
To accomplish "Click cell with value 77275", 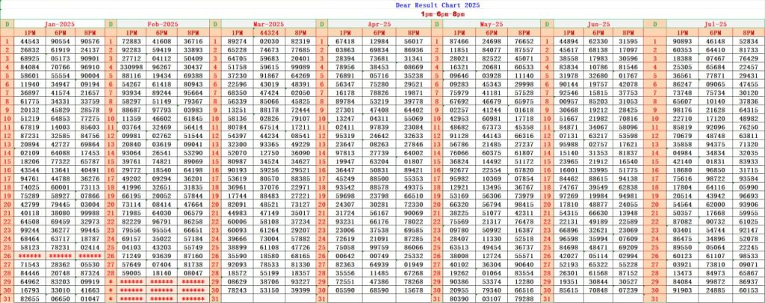I will tap(90, 119).
